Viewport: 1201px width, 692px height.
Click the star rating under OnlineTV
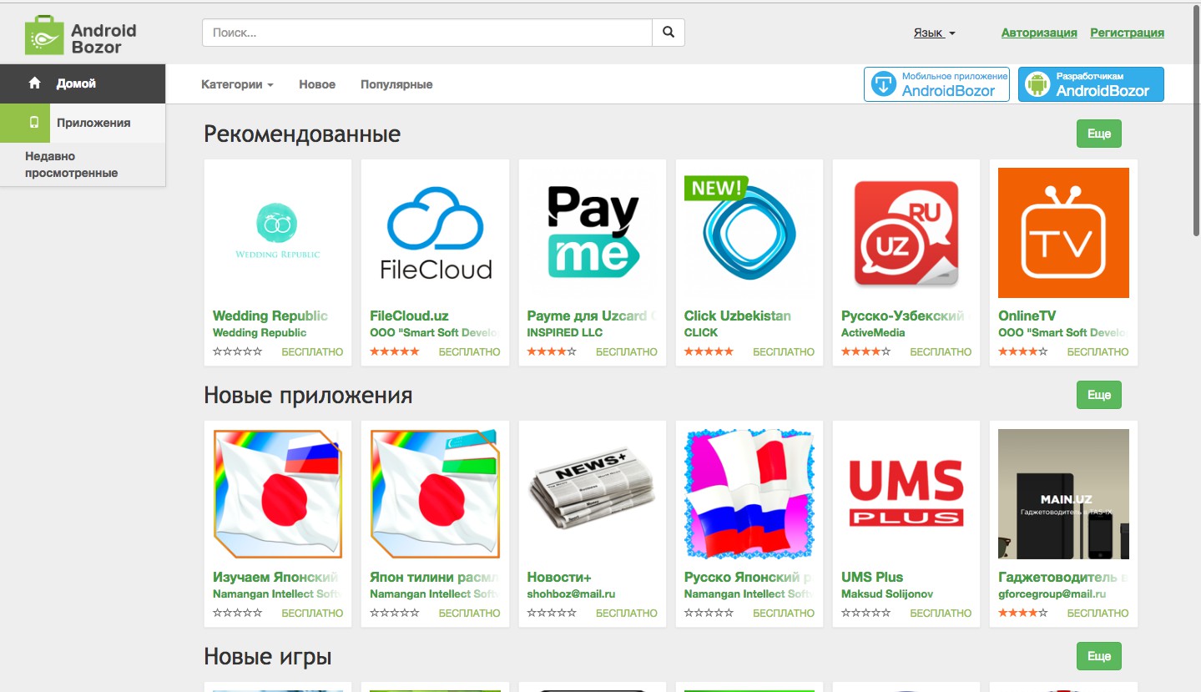[x=1022, y=351]
